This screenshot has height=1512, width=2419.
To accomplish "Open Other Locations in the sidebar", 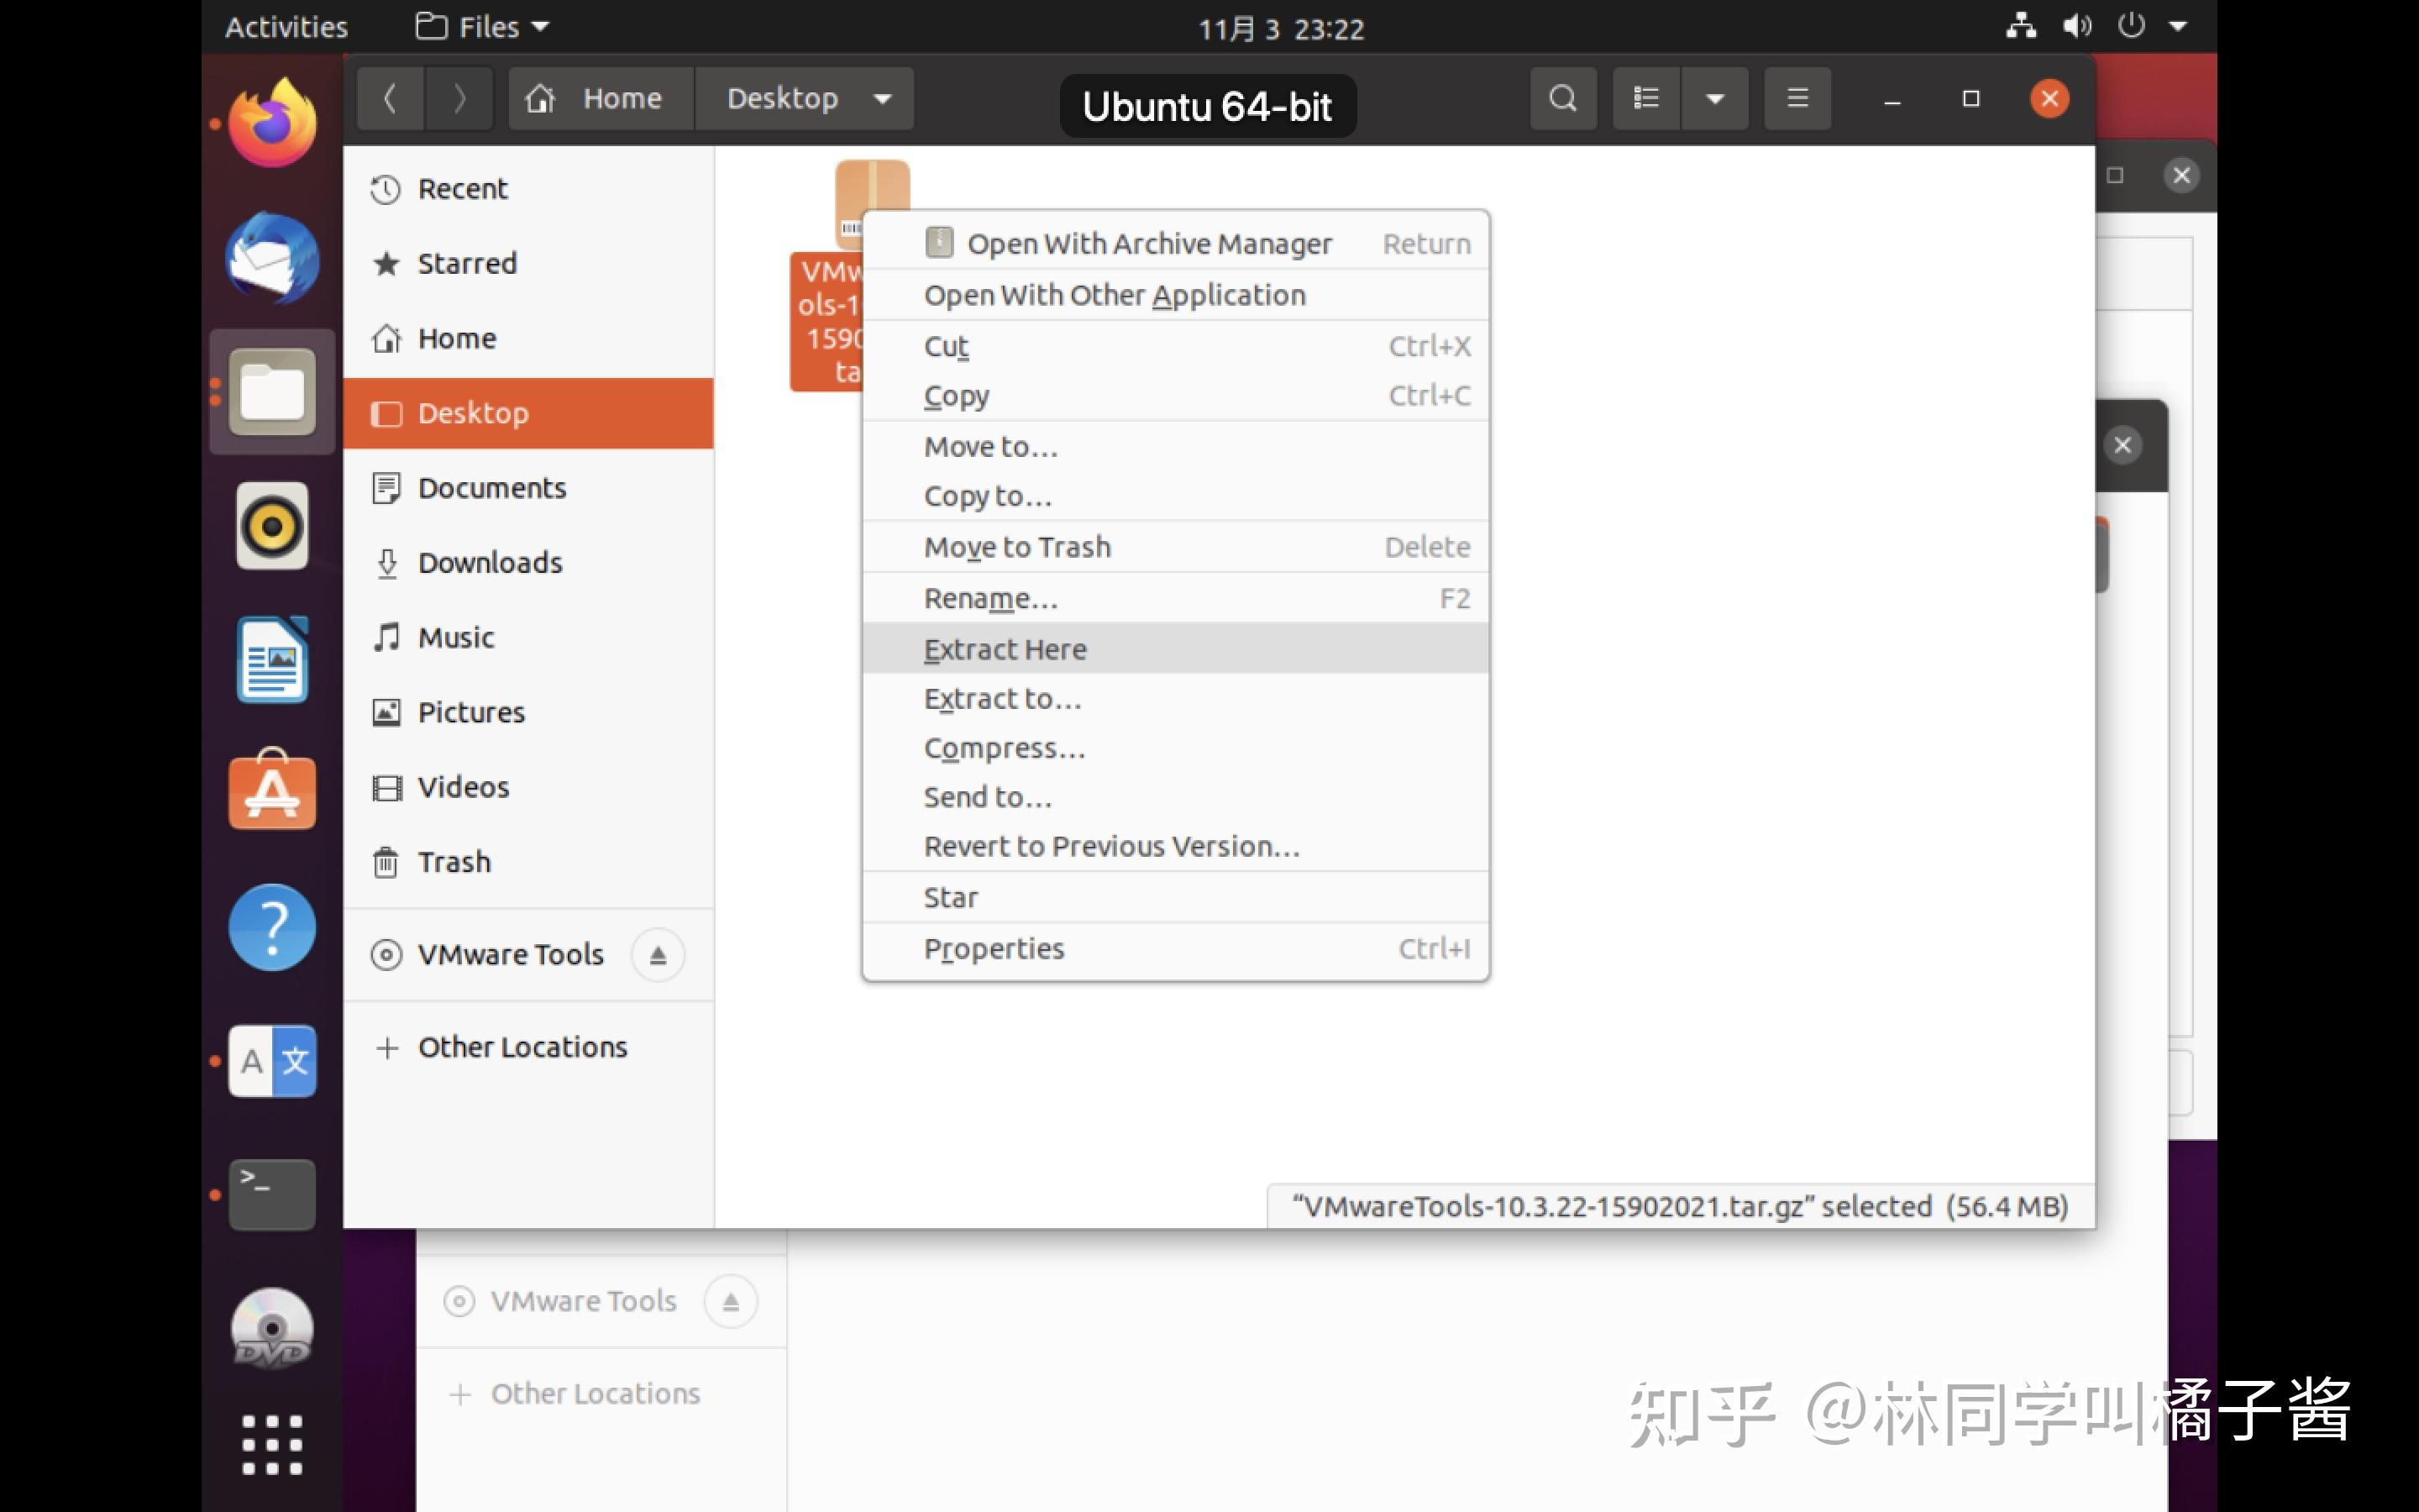I will tap(527, 1047).
